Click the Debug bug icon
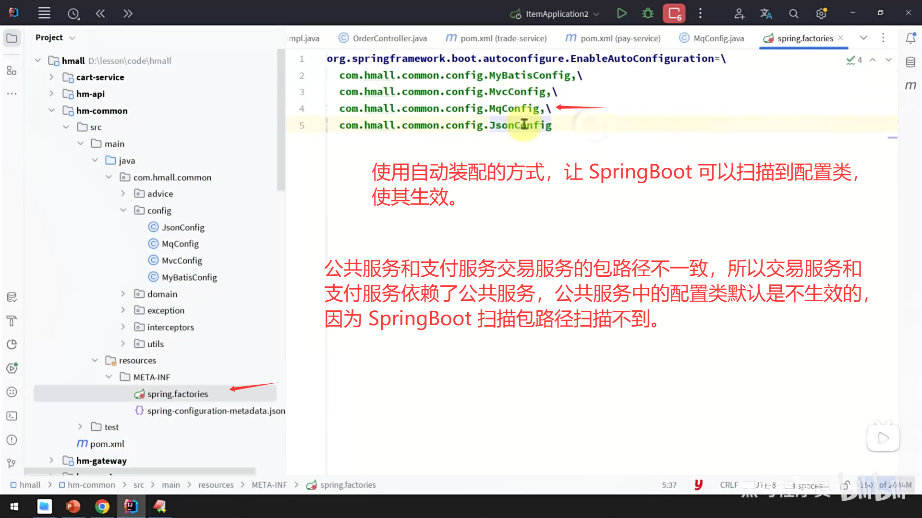The image size is (922, 518). (x=648, y=13)
